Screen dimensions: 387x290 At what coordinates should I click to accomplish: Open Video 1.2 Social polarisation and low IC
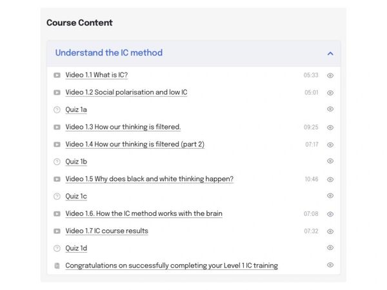[x=126, y=93]
